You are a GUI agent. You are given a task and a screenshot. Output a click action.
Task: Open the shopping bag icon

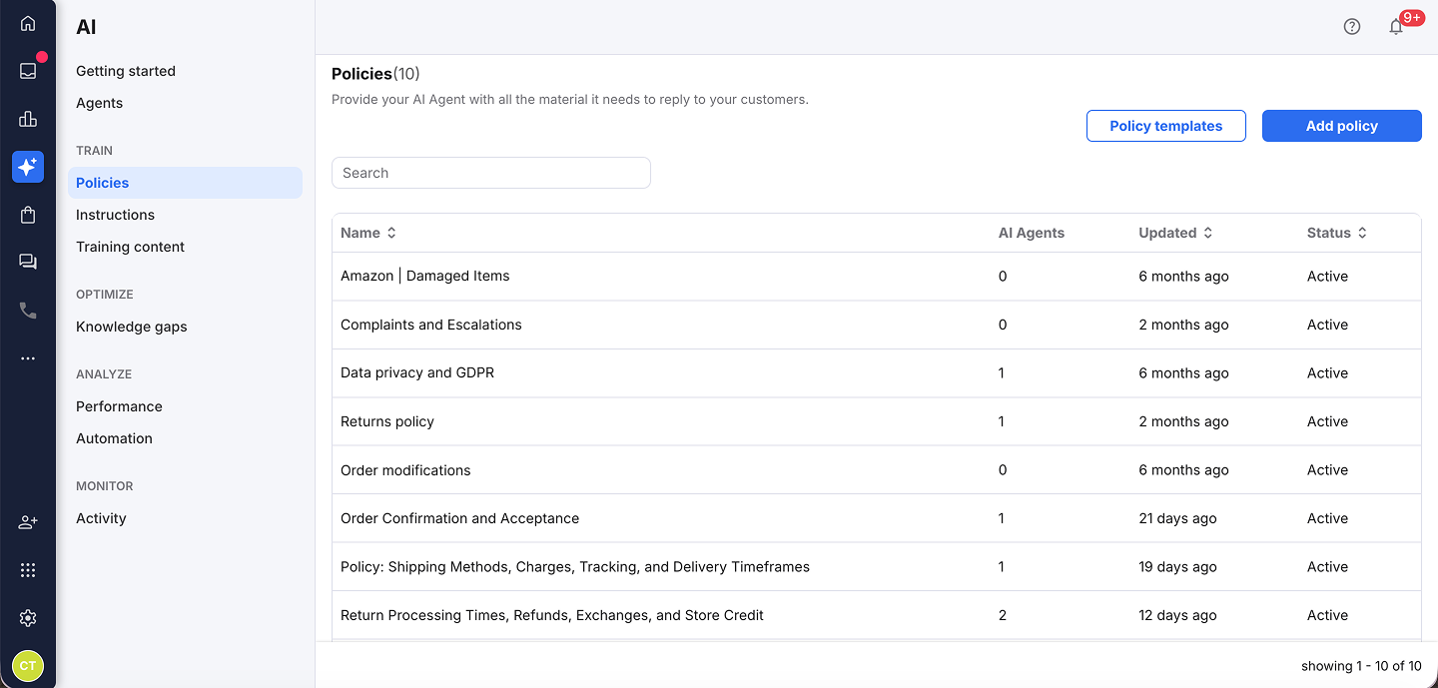click(x=28, y=215)
